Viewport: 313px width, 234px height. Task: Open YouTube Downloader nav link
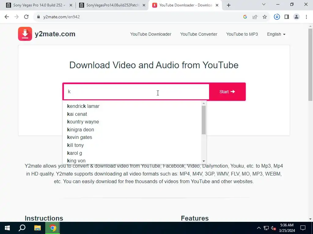click(x=151, y=34)
